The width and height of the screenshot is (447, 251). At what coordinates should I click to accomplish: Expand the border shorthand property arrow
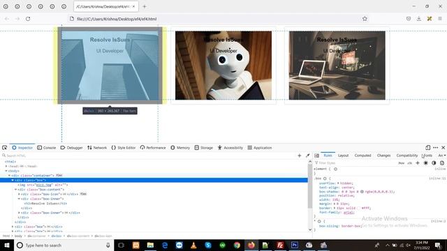(335, 208)
